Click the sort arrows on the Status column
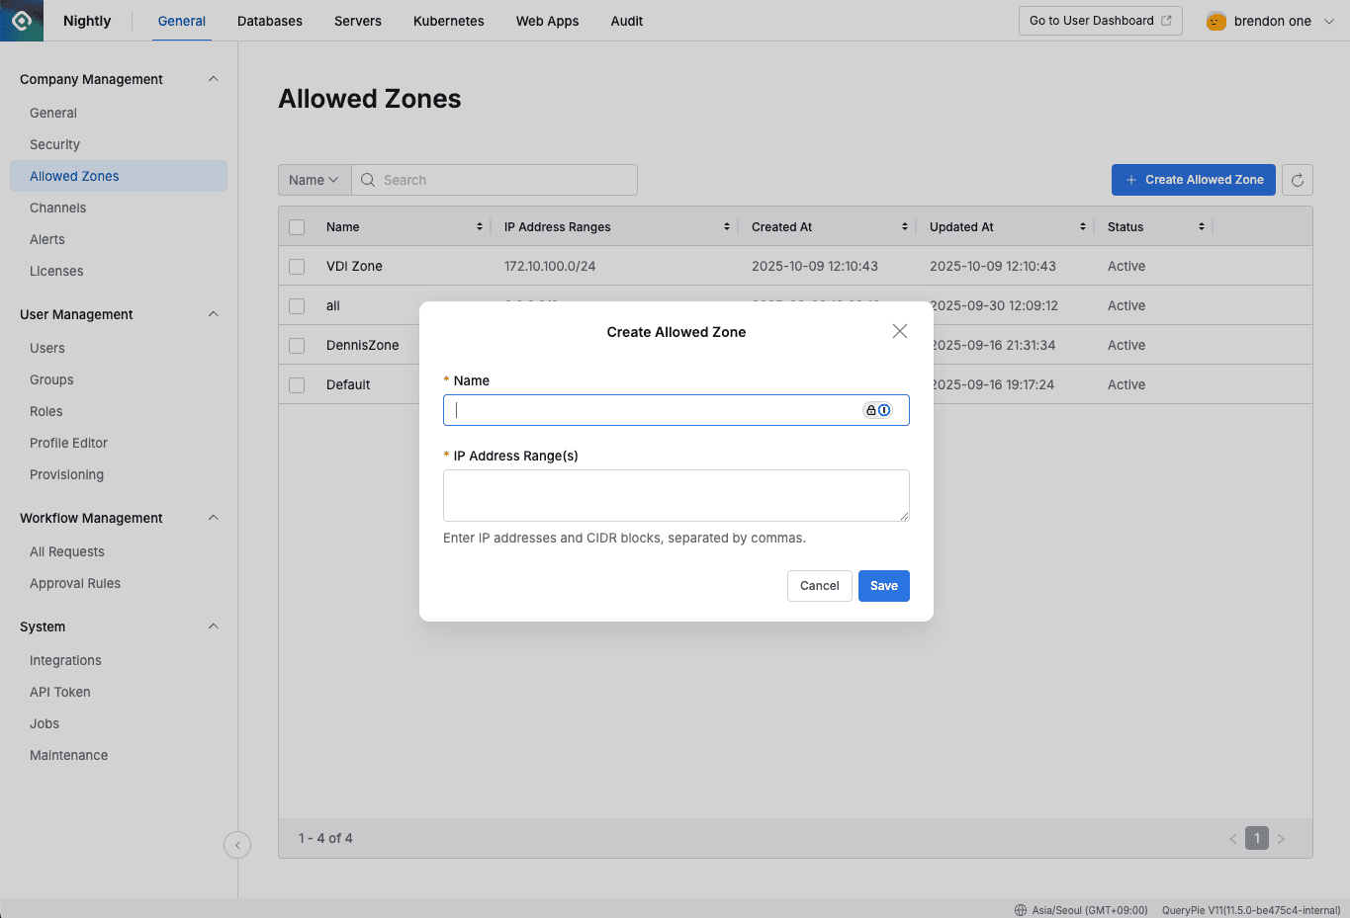The width and height of the screenshot is (1350, 918). 1202,226
